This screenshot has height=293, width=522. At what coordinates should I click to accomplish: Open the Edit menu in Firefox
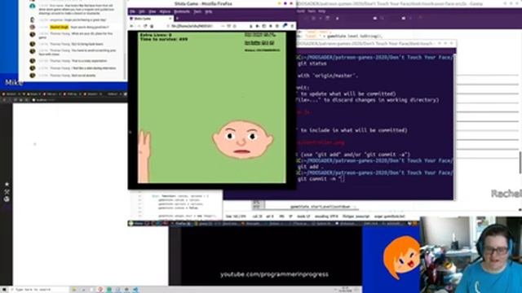[142, 11]
